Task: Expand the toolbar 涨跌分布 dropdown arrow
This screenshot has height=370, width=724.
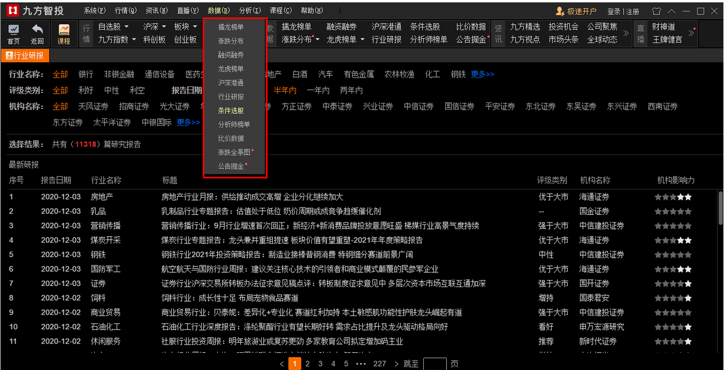Action: click(317, 40)
